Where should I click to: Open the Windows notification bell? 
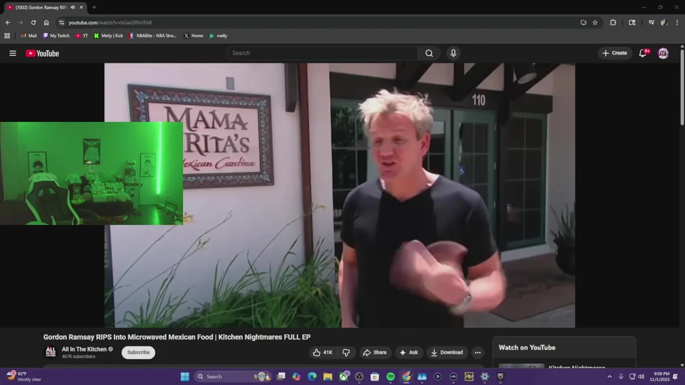pyautogui.click(x=675, y=376)
